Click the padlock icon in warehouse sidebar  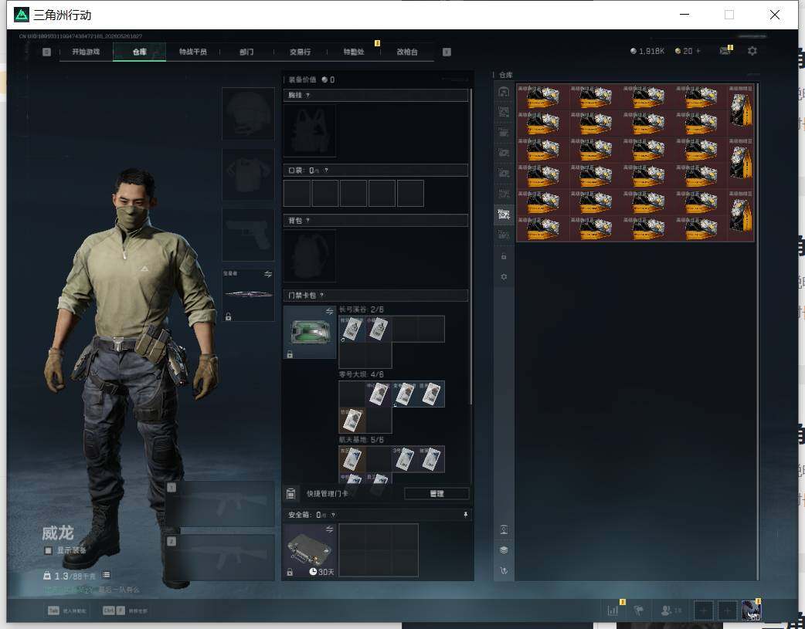(x=504, y=256)
